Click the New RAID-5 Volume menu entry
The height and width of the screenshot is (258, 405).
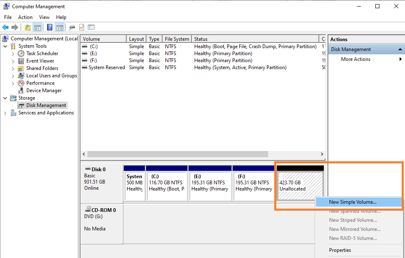point(358,238)
